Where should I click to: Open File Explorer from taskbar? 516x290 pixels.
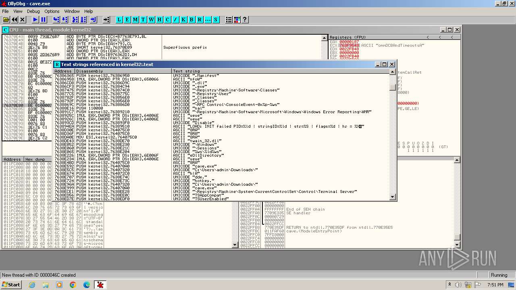46,285
